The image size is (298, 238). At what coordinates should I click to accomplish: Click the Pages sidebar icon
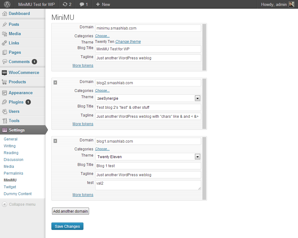5,52
